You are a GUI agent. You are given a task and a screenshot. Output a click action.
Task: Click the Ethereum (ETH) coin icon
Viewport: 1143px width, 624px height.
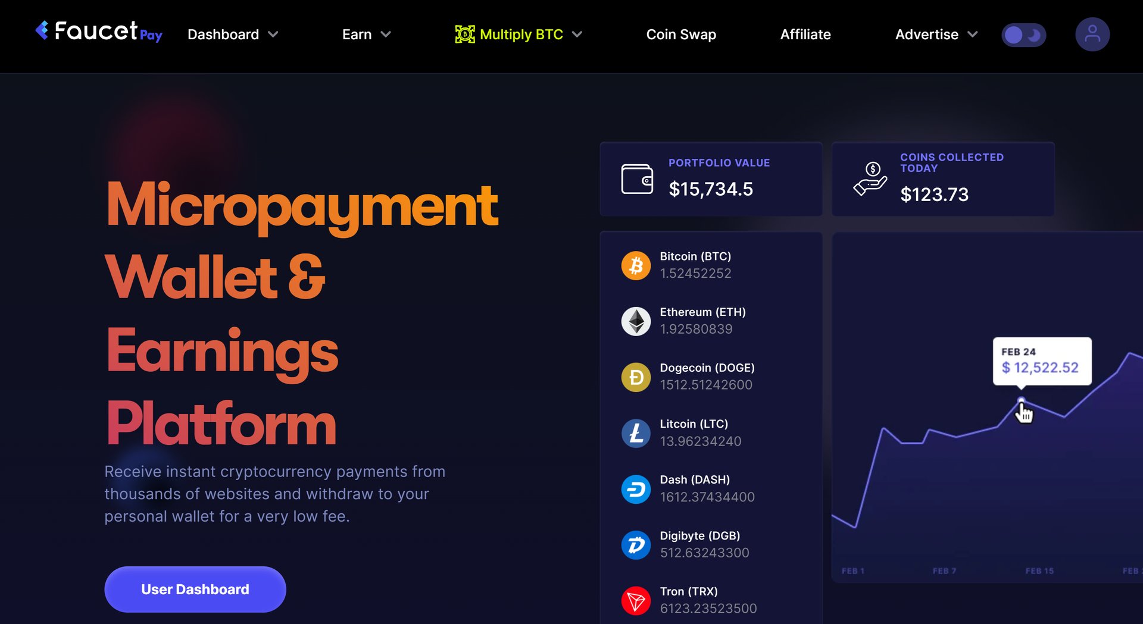[636, 321]
